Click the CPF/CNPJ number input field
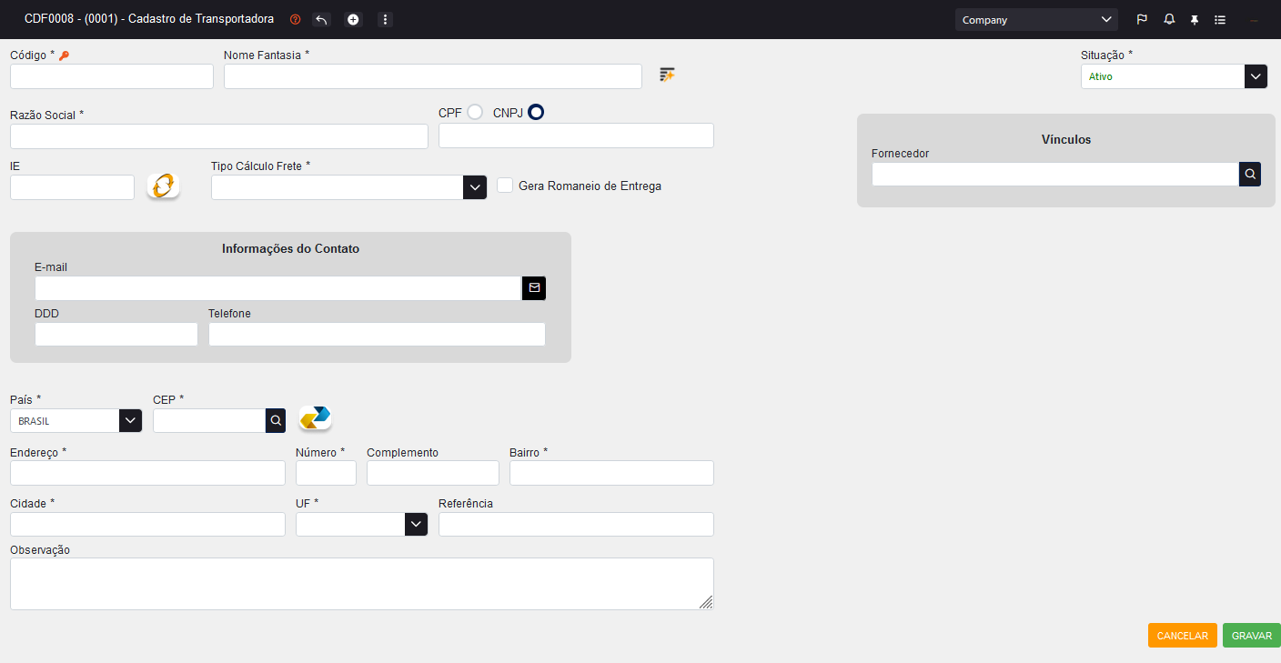The image size is (1281, 663). pos(576,136)
